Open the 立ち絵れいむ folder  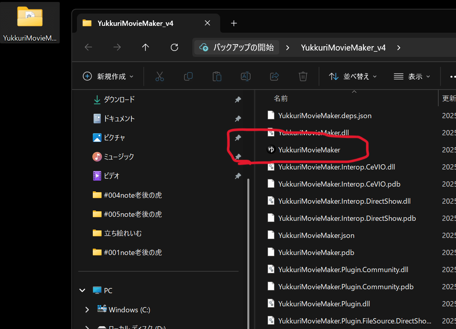click(117, 233)
